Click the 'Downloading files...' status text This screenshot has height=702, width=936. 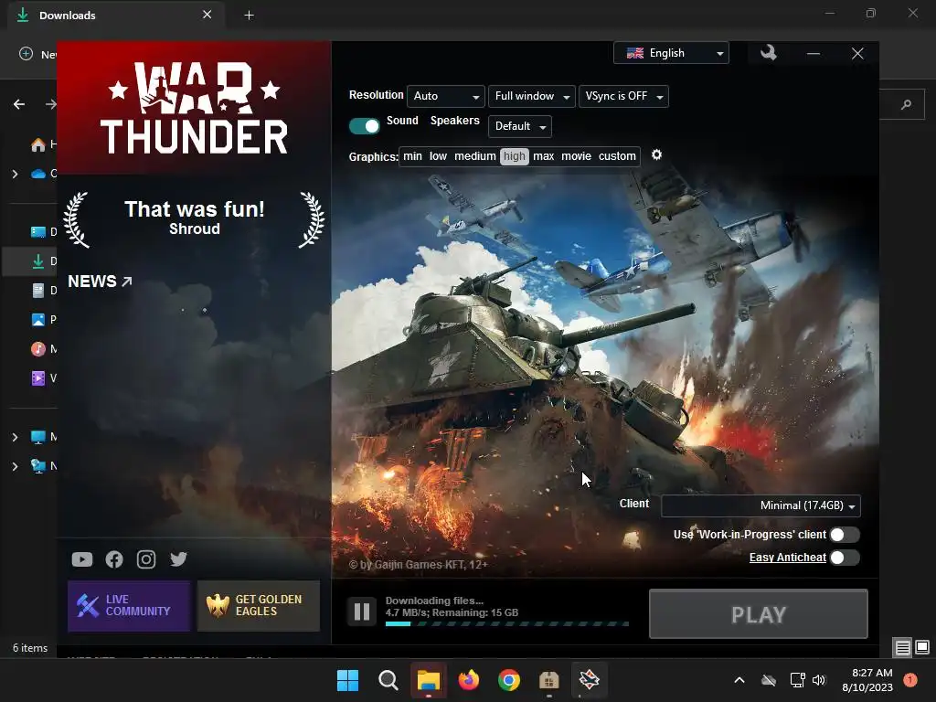tap(434, 601)
